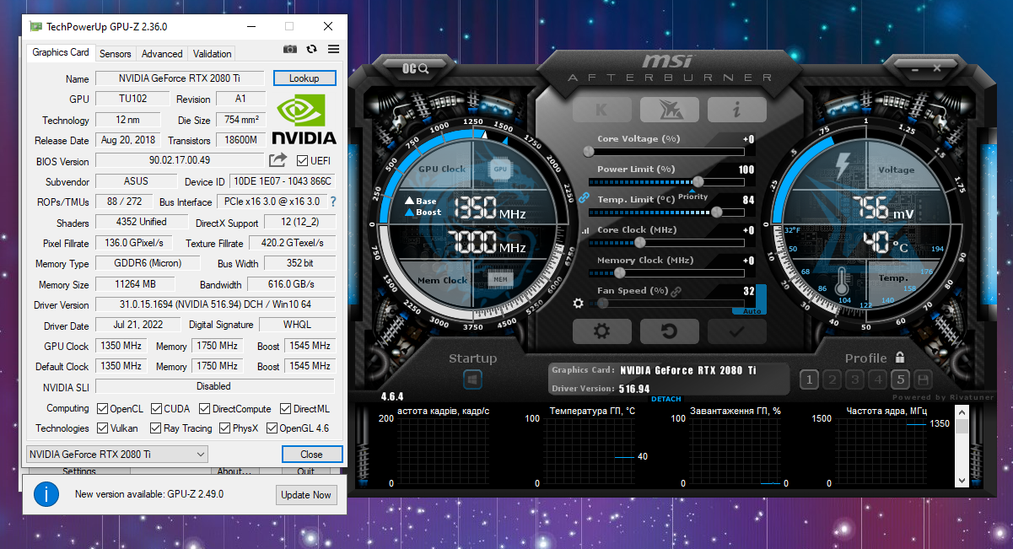The width and height of the screenshot is (1013, 549).
Task: Switch to the Validation tab
Action: (212, 53)
